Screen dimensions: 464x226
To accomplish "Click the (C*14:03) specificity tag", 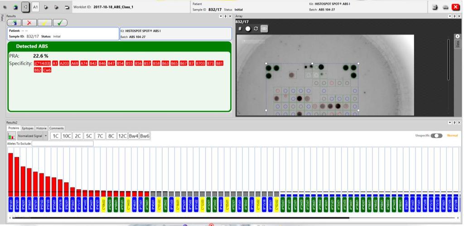I will coord(42,64).
